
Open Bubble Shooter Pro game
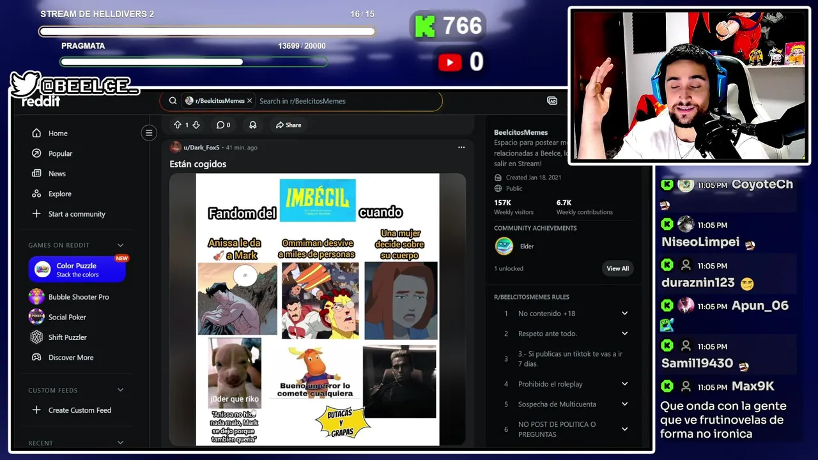79,297
